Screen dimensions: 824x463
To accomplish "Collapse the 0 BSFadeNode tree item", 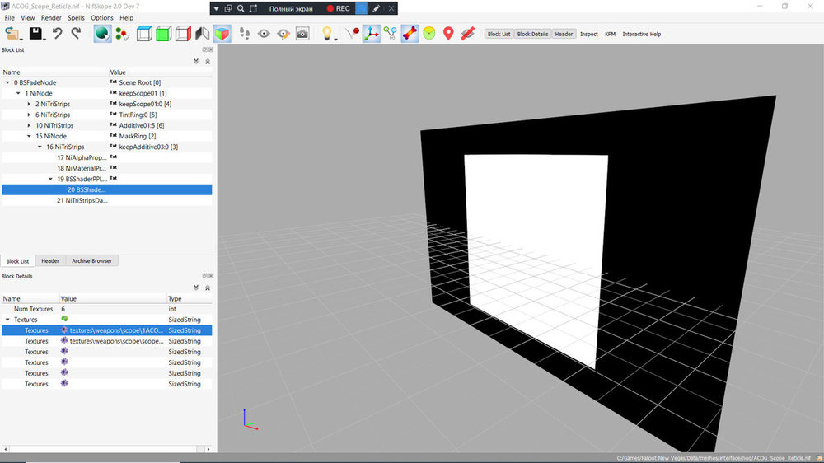I will pyautogui.click(x=7, y=82).
